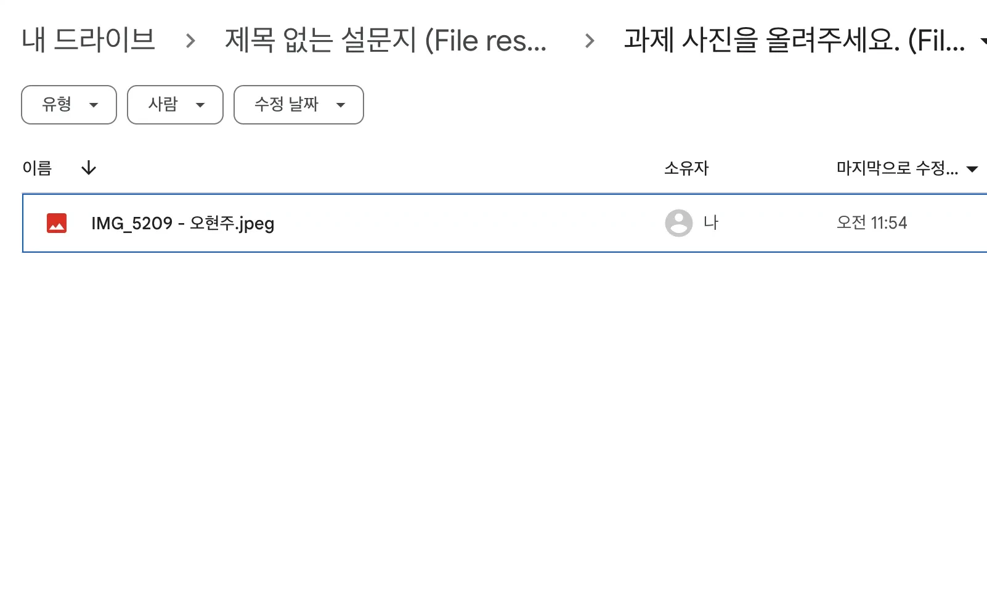Click the red image file type icon
Image resolution: width=987 pixels, height=604 pixels.
pyautogui.click(x=57, y=223)
